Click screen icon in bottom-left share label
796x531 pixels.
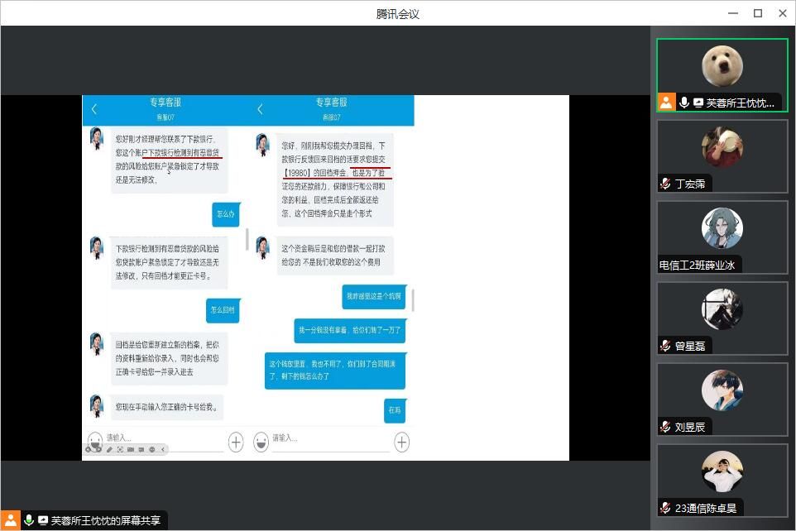[x=43, y=520]
